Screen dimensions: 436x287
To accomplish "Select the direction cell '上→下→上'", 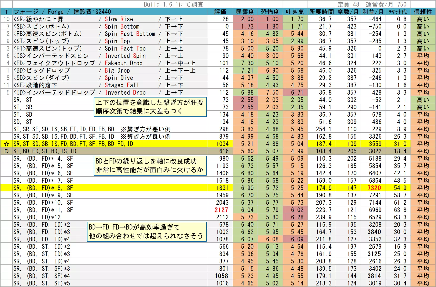I will 180,71.
